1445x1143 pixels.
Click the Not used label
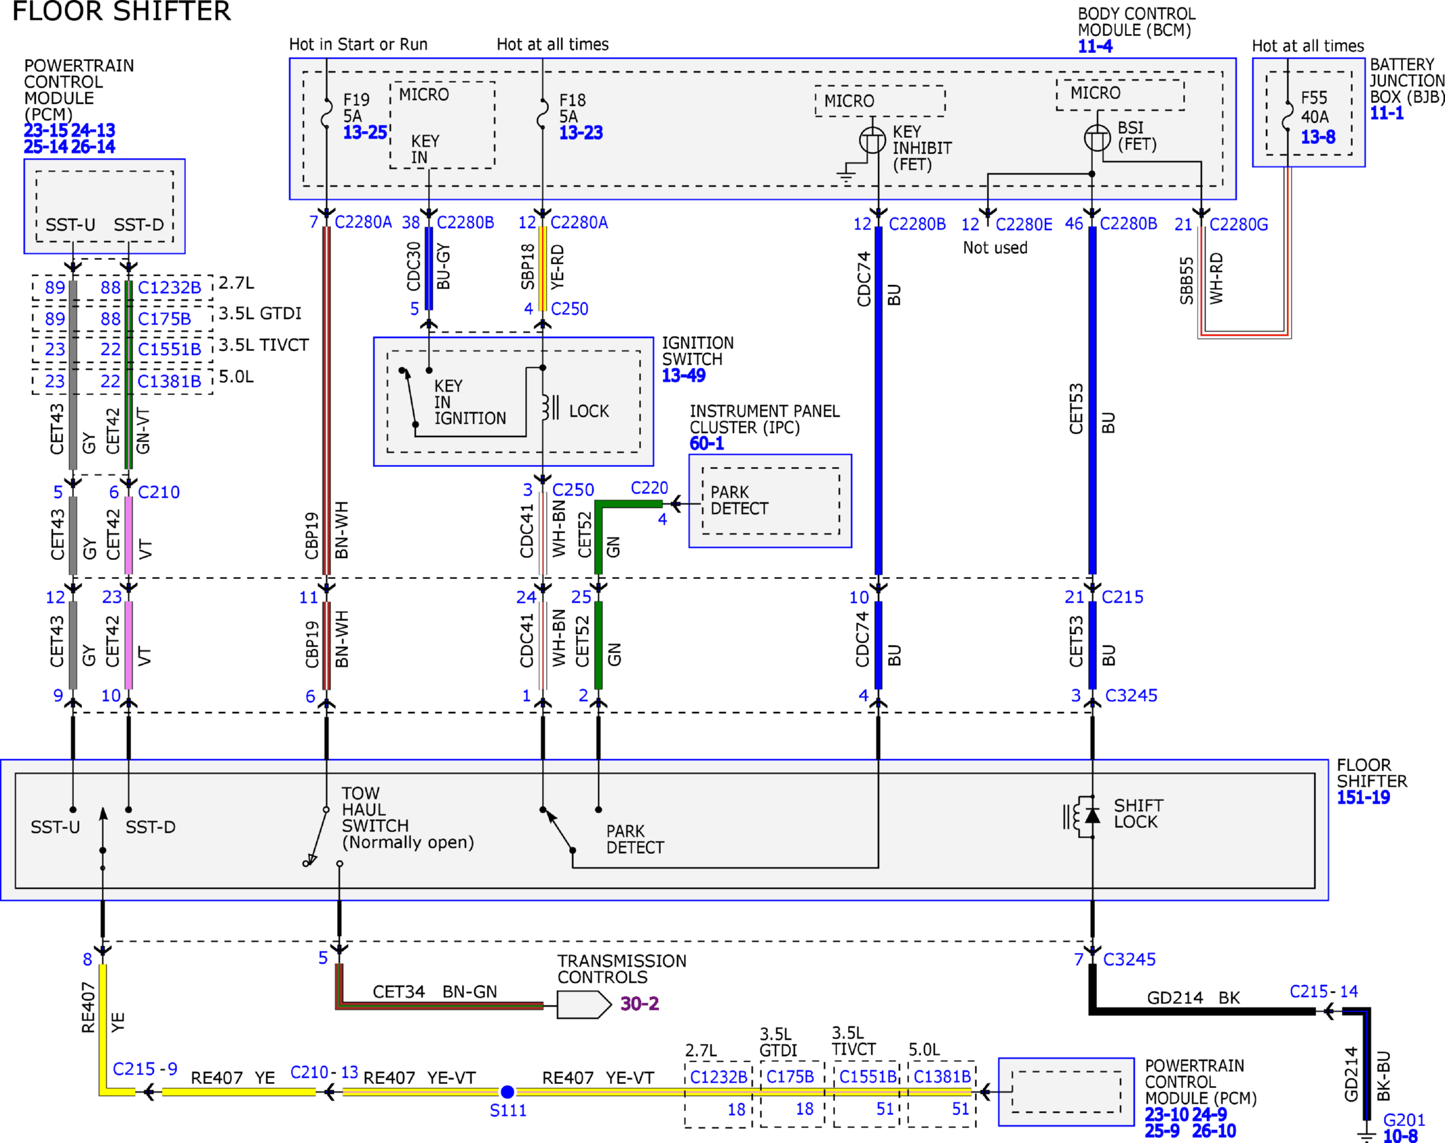(995, 248)
